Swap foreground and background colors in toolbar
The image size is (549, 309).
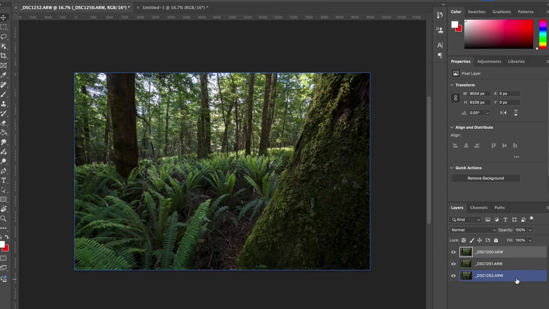pos(6,237)
